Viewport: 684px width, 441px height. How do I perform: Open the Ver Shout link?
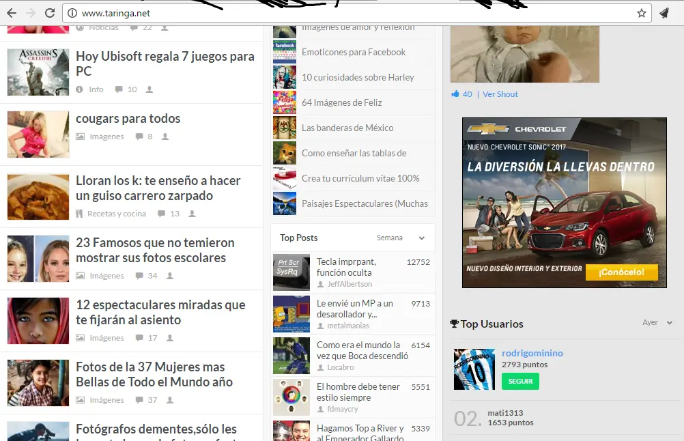click(500, 94)
